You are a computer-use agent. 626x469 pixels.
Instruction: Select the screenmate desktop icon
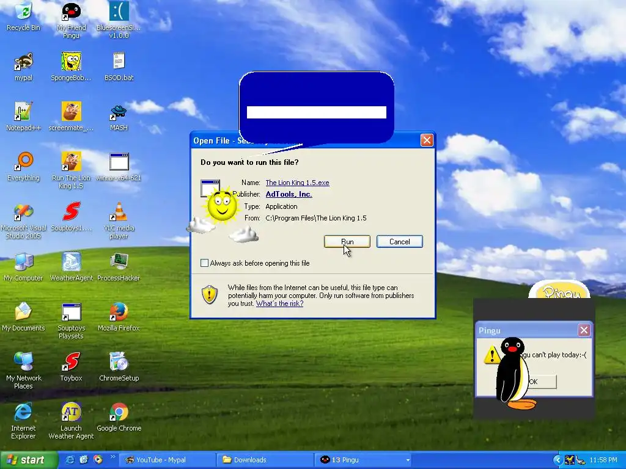point(71,117)
